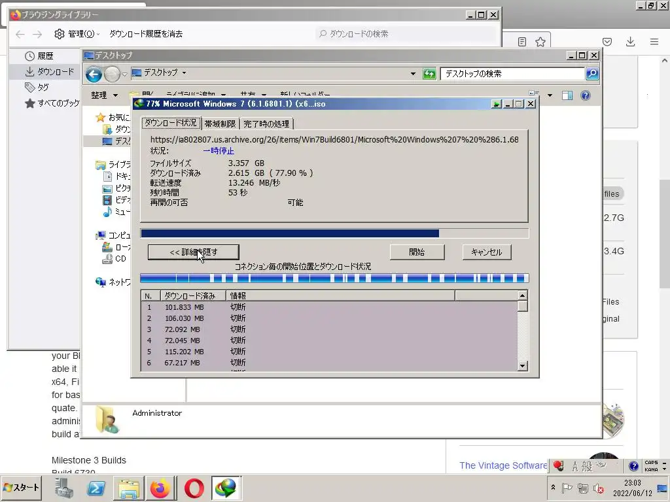The image size is (670, 502).
Task: Open the address bar history dropdown
Action: pos(413,74)
